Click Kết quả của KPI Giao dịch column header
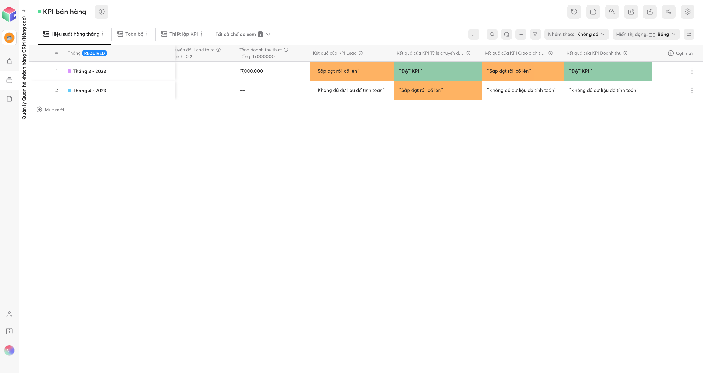 tap(514, 53)
